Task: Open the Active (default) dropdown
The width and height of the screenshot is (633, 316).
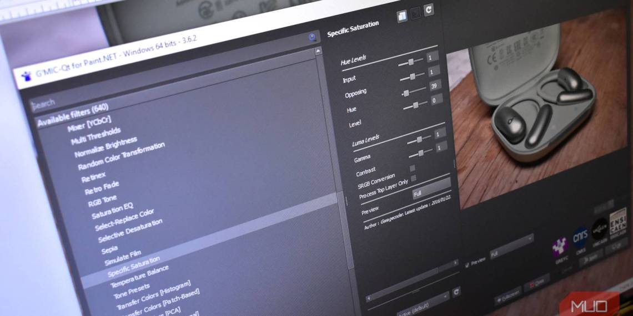Action: [x=423, y=304]
